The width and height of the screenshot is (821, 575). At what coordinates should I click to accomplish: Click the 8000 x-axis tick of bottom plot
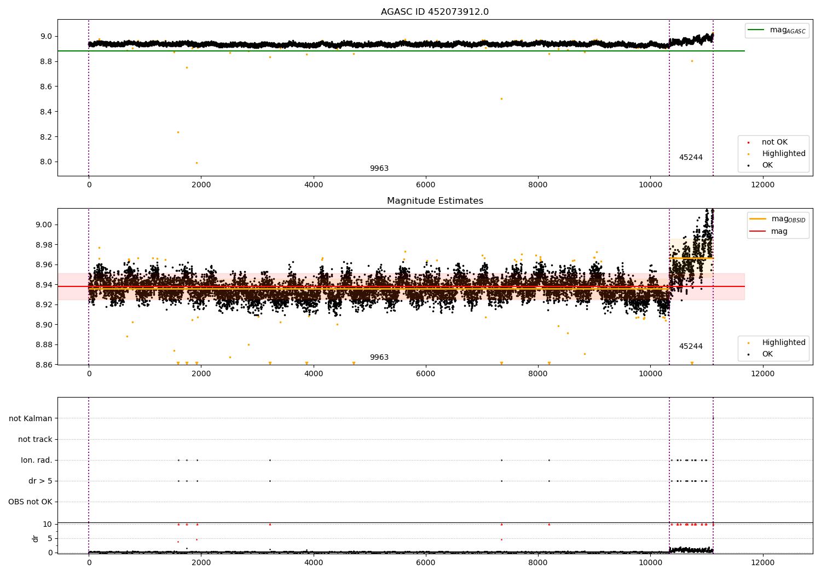tap(538, 562)
